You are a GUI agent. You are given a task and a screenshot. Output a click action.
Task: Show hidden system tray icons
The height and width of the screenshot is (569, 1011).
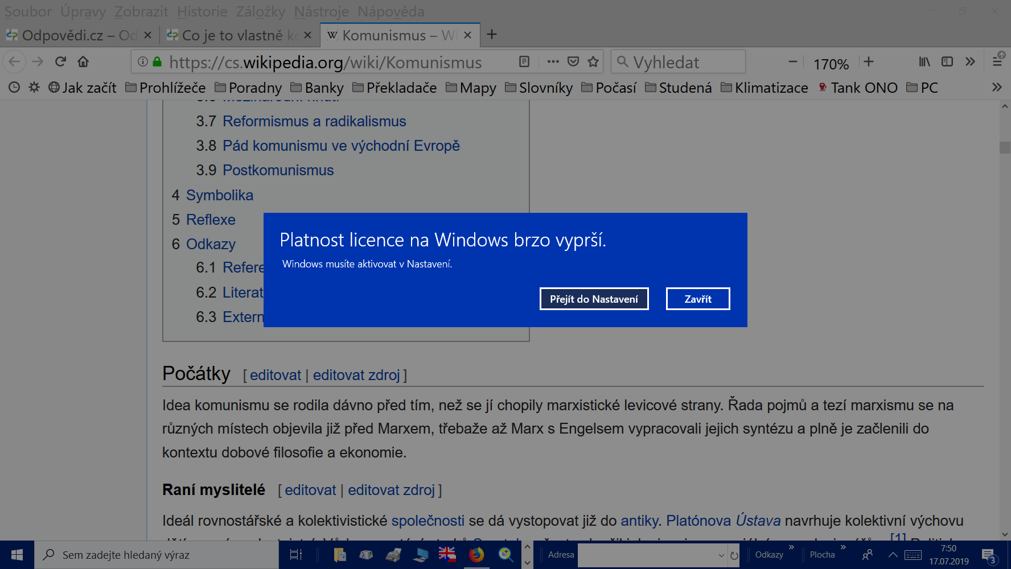point(893,555)
